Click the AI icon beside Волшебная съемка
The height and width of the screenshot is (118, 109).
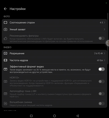point(5,103)
